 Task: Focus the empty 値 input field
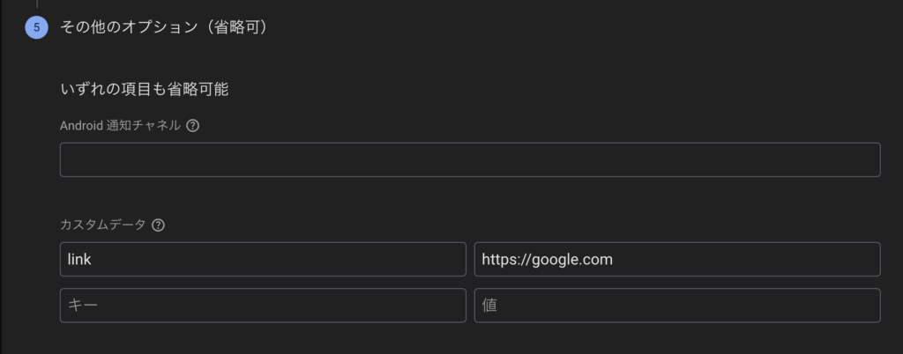(x=677, y=305)
